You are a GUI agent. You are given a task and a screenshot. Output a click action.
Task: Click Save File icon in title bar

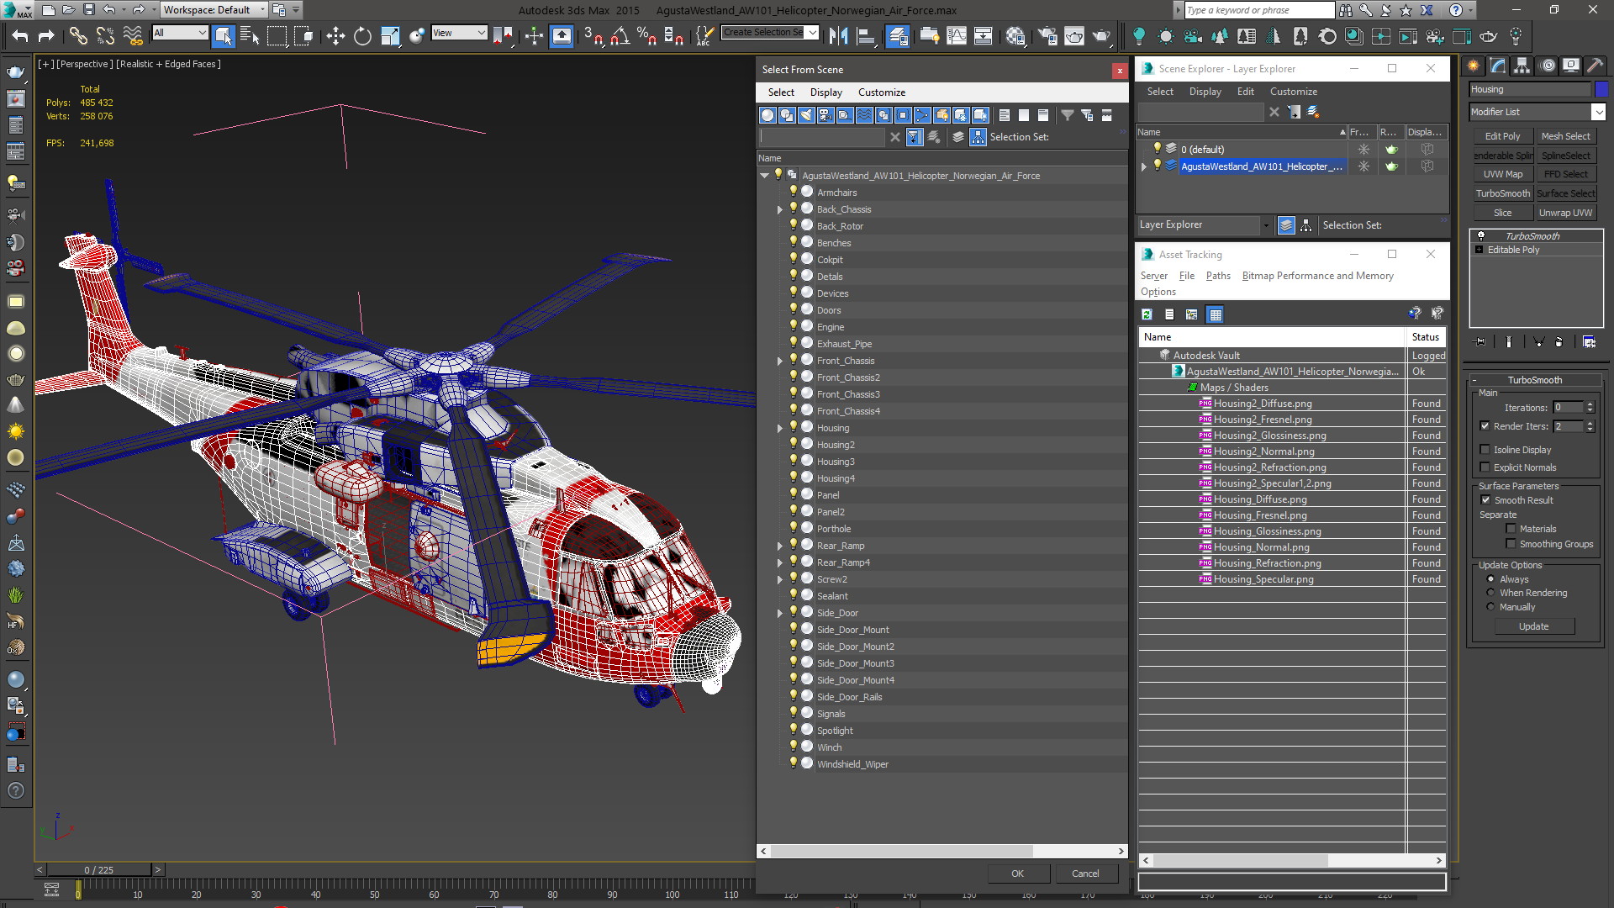point(88,10)
